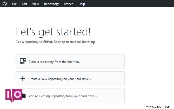The image size is (174, 109).
Task: Open the View menu
Action: tap(36, 4)
